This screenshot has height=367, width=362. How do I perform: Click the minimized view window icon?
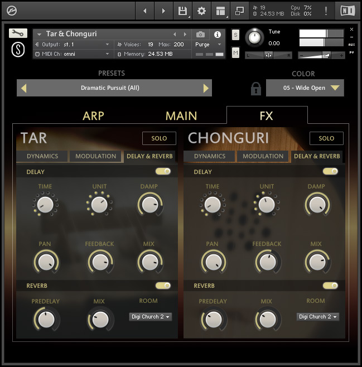coord(239,11)
